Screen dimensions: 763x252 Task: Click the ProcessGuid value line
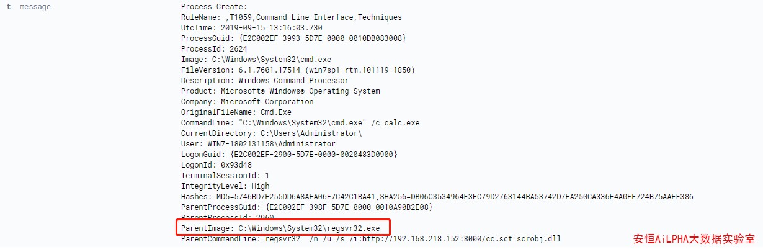(x=293, y=38)
